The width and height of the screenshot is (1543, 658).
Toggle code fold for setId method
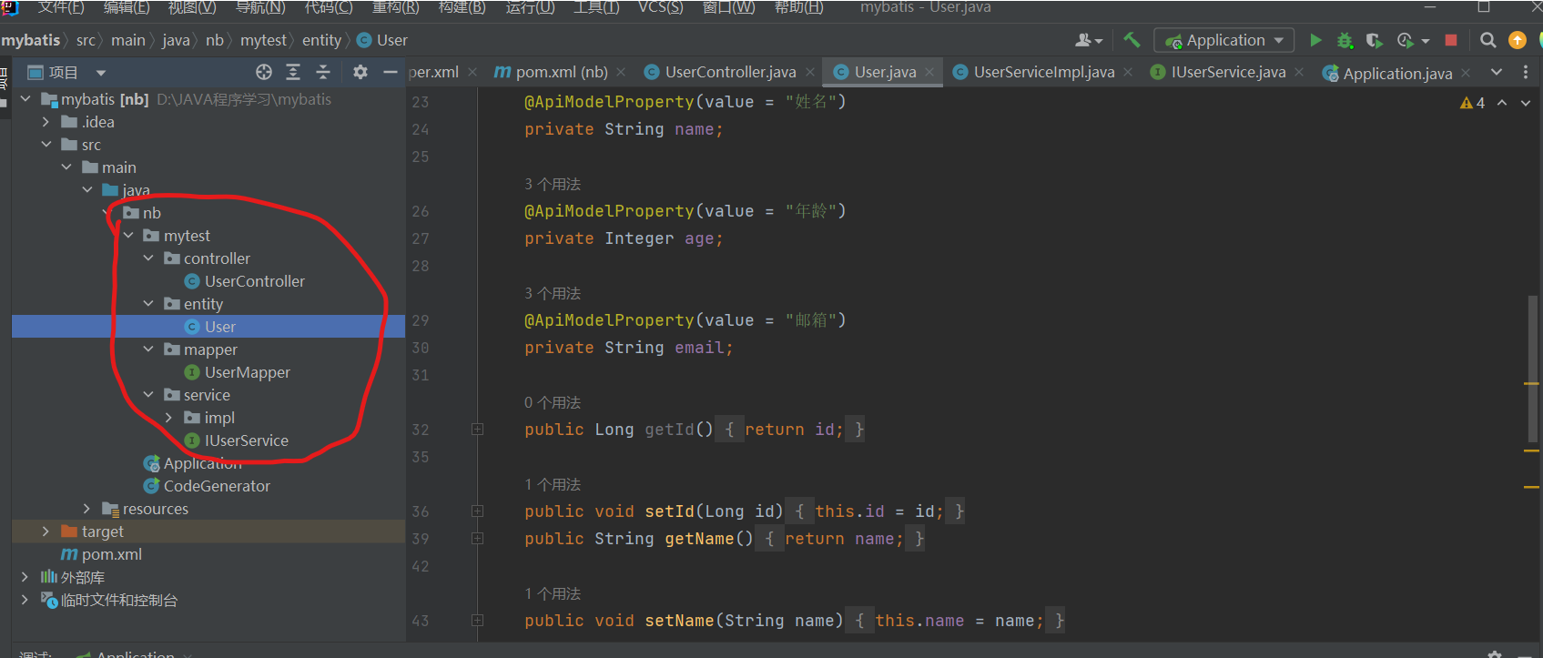click(477, 511)
